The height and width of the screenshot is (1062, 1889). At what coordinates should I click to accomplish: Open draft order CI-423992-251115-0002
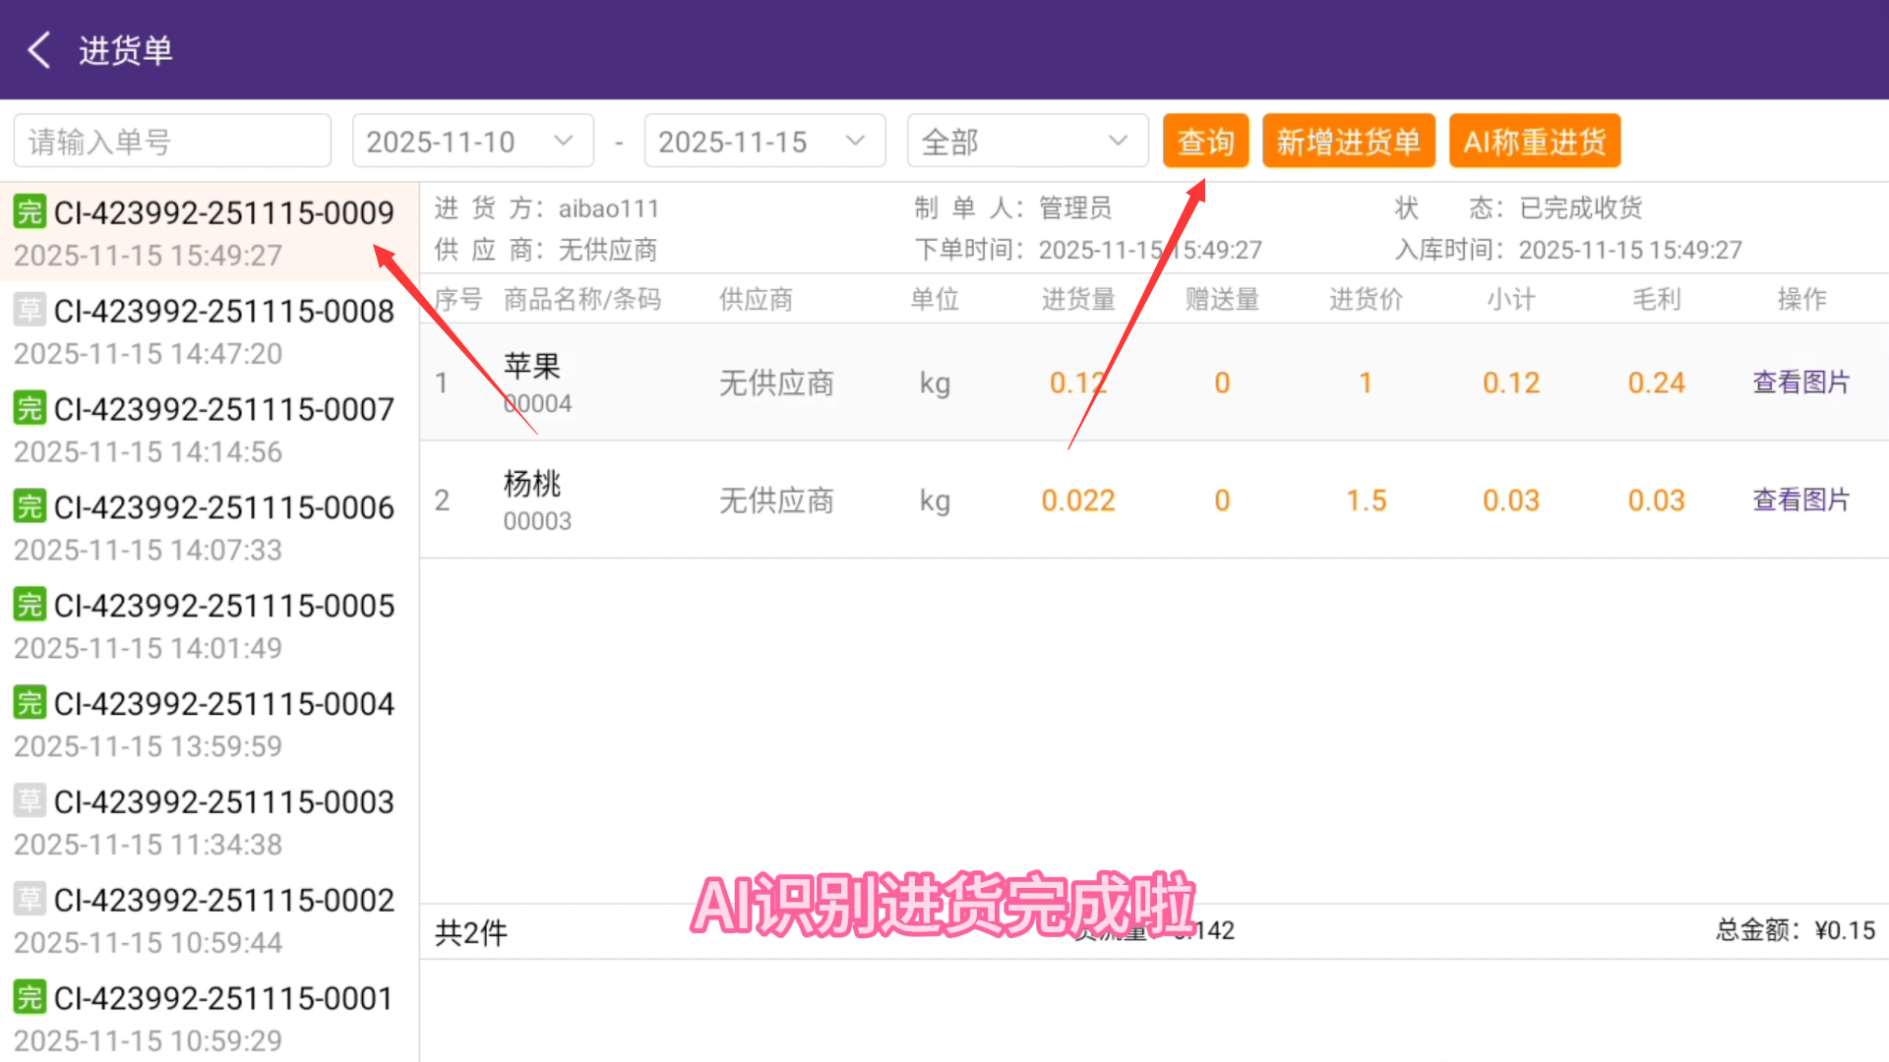point(223,900)
